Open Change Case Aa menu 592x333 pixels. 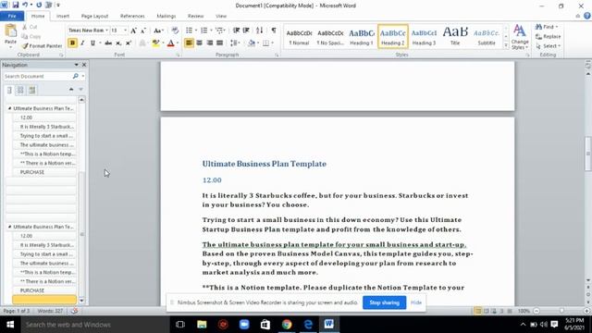(x=158, y=31)
